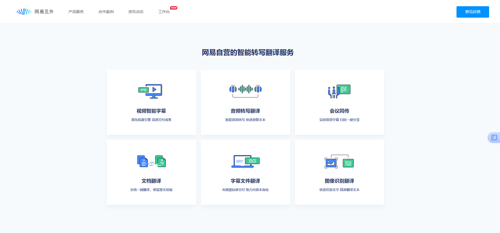Click text 快速识别文字 精准翻译文本
This screenshot has height=233, width=500.
tap(340, 190)
